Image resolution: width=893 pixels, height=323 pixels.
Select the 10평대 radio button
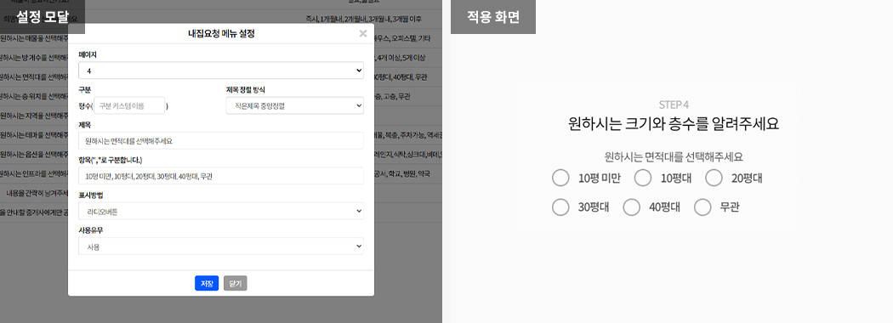pos(643,178)
